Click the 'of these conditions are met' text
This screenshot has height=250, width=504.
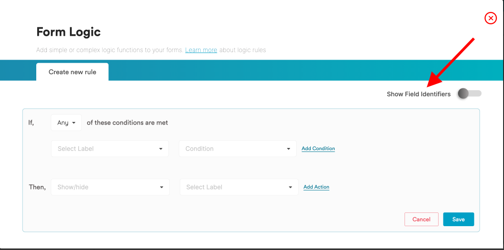coord(127,123)
